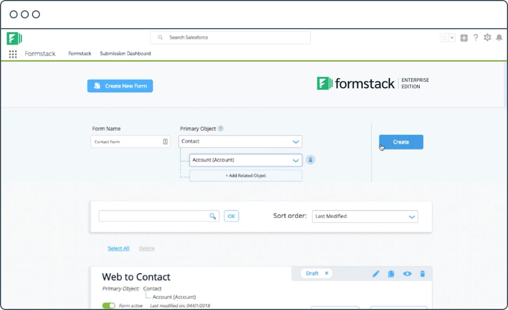Click the Select All link
Image resolution: width=508 pixels, height=310 pixels.
pos(119,248)
